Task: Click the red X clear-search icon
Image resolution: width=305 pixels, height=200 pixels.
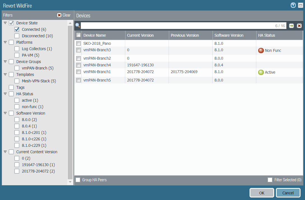Action: [299, 26]
